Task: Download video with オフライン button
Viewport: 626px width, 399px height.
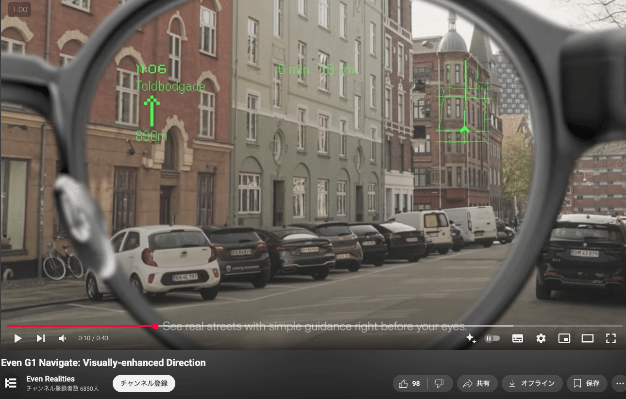Action: pos(532,383)
